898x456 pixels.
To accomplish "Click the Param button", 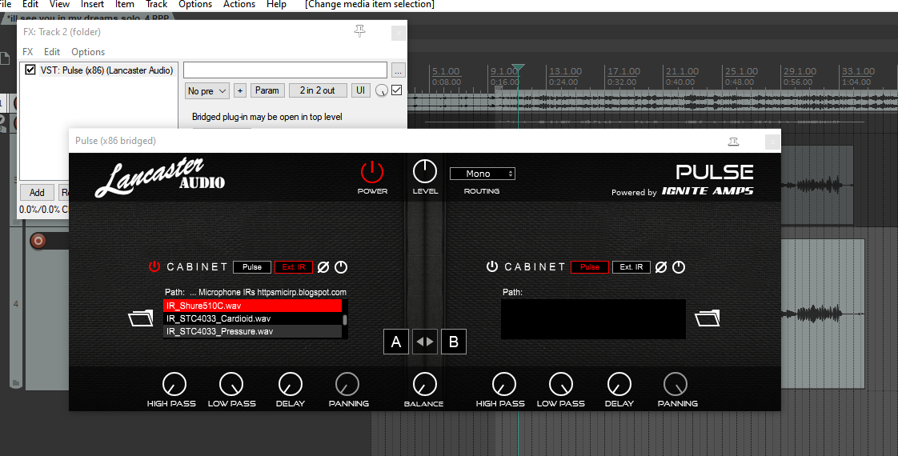I will coord(267,91).
